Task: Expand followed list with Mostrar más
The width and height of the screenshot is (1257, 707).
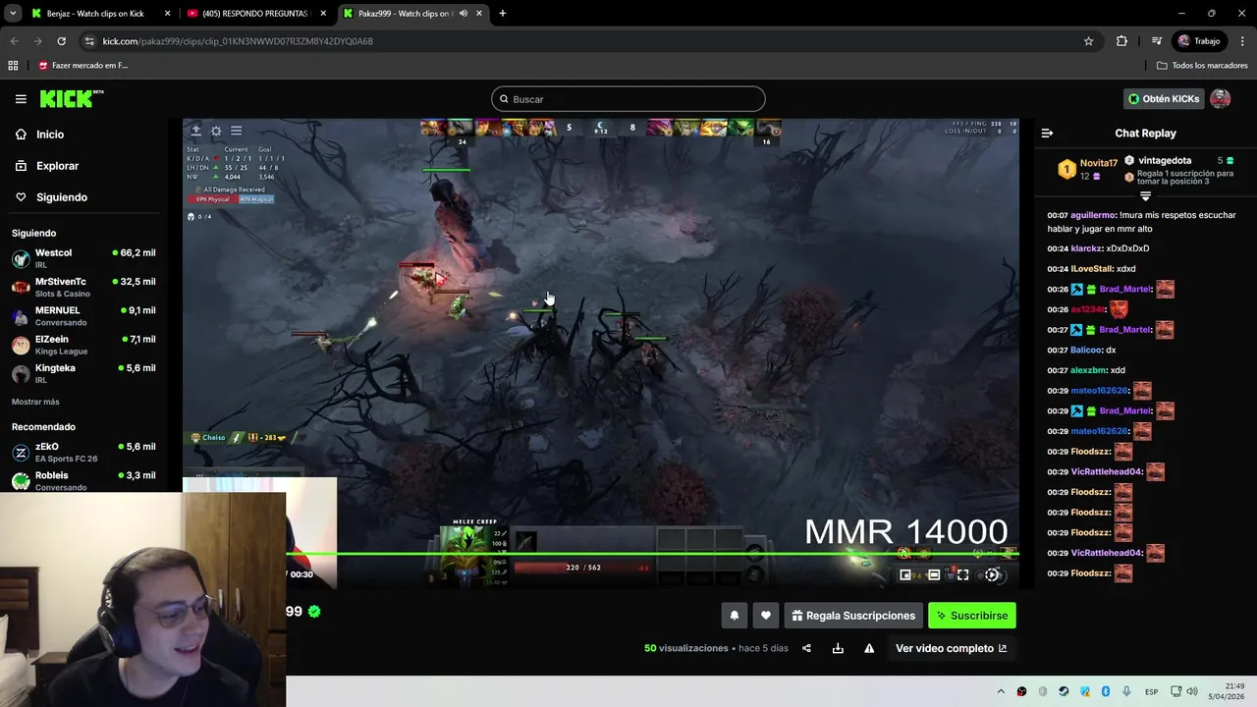Action: pos(35,402)
